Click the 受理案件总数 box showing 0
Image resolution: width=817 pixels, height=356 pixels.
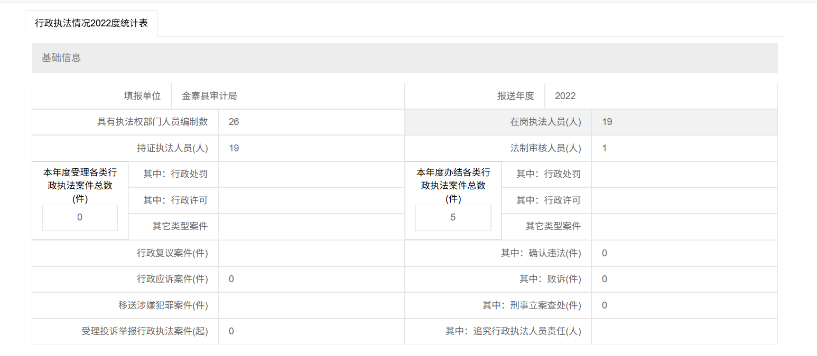[x=80, y=217]
